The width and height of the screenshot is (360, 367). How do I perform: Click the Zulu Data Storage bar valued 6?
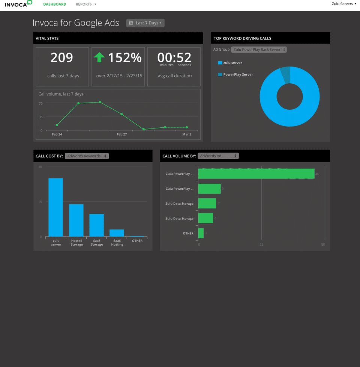[x=205, y=218]
